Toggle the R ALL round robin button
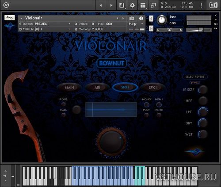 coord(64,115)
